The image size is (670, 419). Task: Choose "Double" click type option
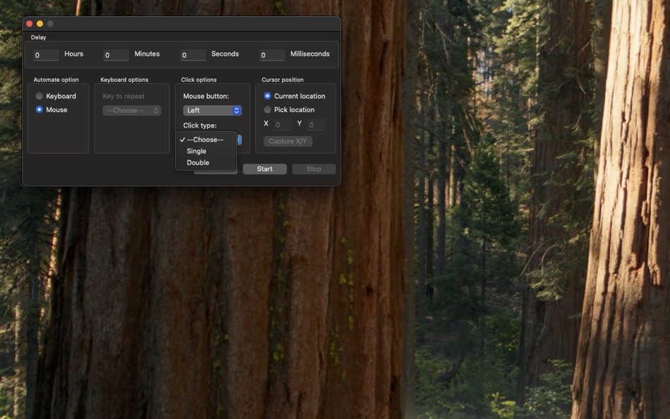197,162
